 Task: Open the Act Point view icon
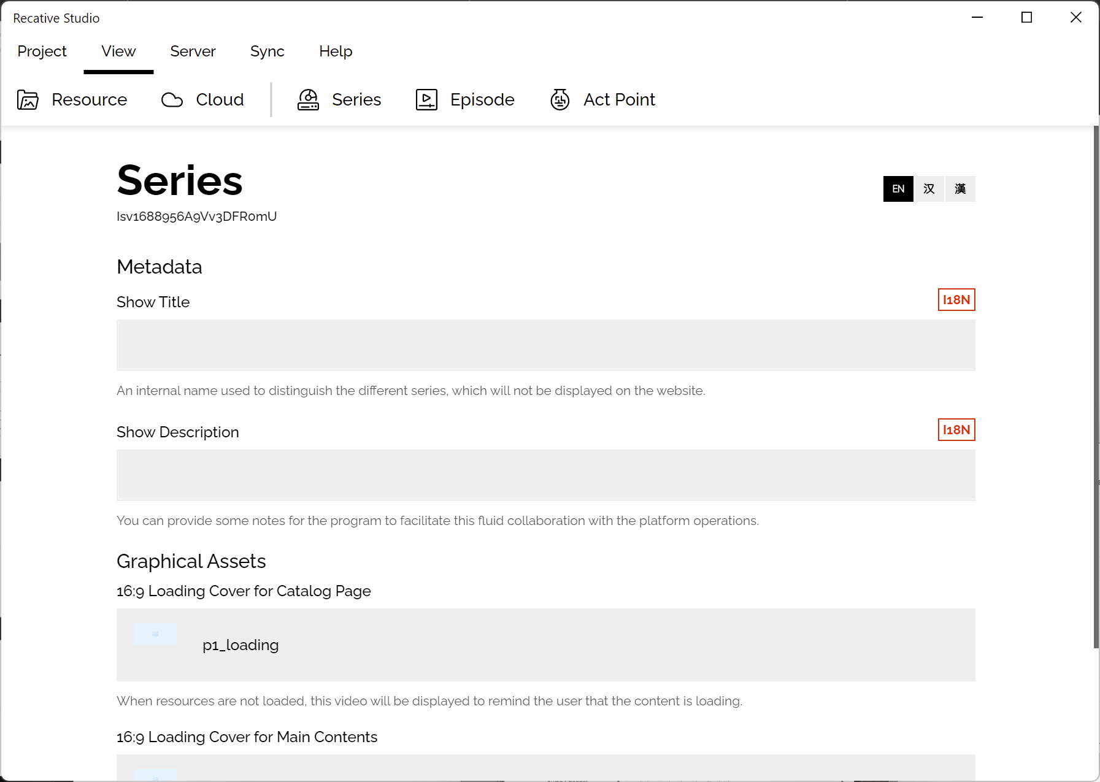560,99
